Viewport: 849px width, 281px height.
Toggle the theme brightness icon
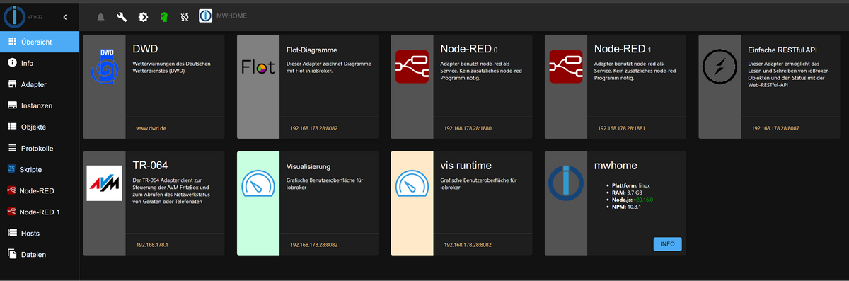click(x=143, y=16)
